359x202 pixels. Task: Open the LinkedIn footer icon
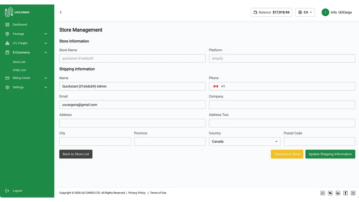point(338,193)
